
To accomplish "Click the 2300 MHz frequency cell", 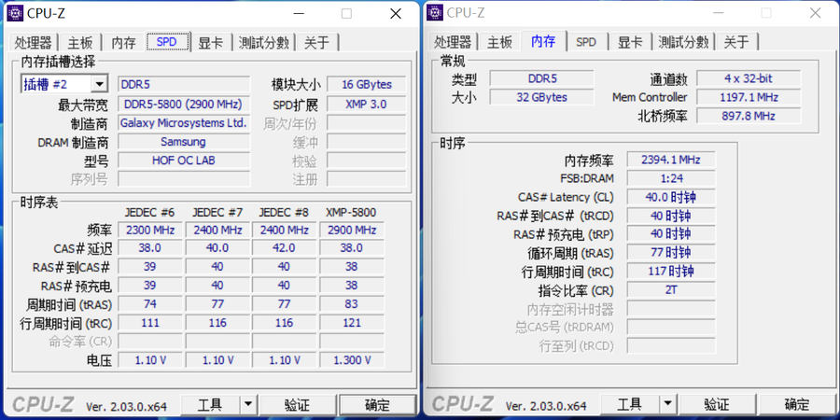I will (x=150, y=231).
